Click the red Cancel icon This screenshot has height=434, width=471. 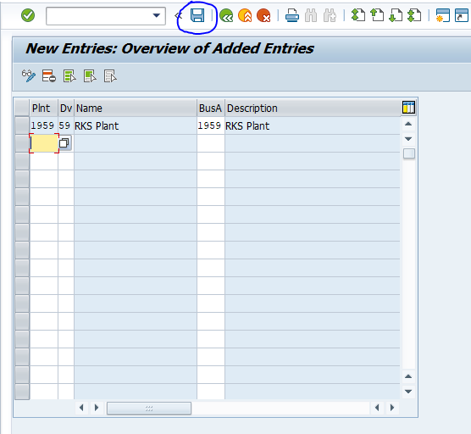pyautogui.click(x=263, y=15)
